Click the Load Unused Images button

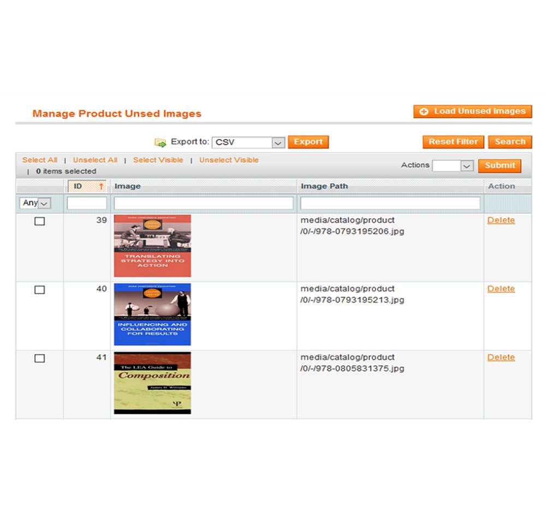pos(472,111)
